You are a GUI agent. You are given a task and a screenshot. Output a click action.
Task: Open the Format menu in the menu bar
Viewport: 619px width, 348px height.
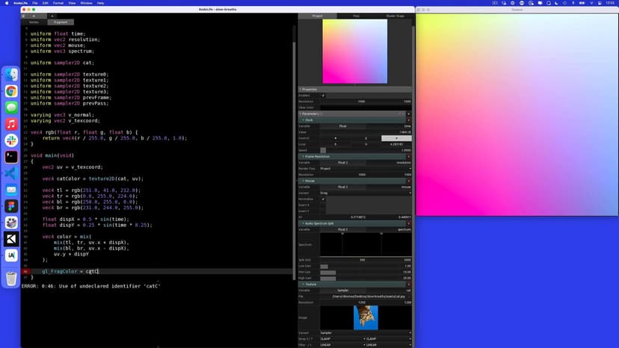coord(59,3)
